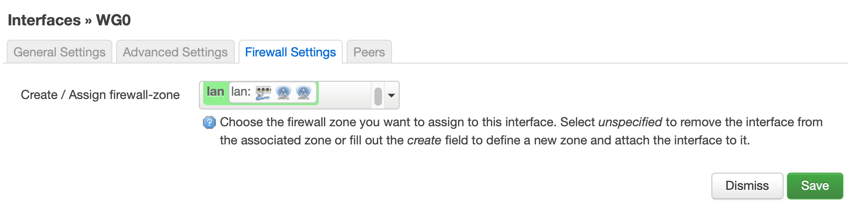851x208 pixels.
Task: Click the "Create / Assign firewall-zone" label
Action: point(100,95)
